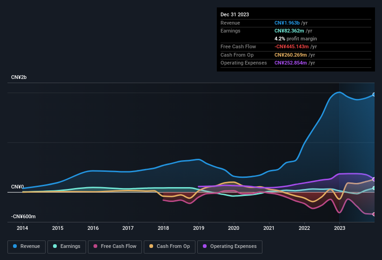This screenshot has height=260, width=382.
Task: Select the 2019 label on the x-axis
Action: 199,228
